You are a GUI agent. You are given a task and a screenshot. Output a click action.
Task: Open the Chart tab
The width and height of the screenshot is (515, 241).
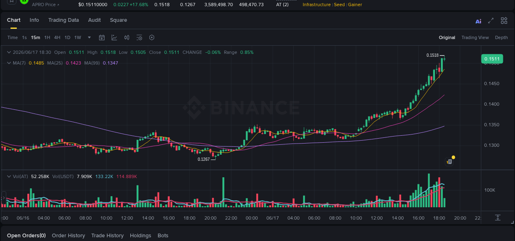pyautogui.click(x=14, y=20)
